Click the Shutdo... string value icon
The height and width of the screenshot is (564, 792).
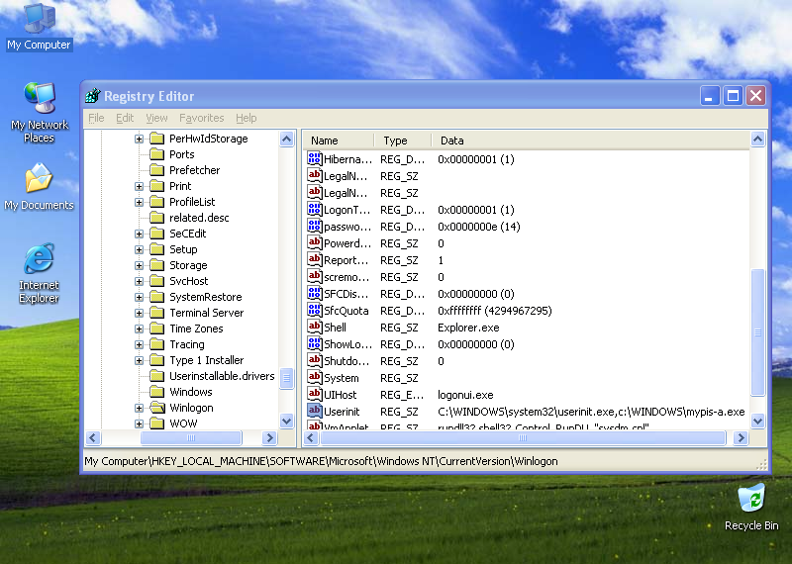[x=314, y=360]
